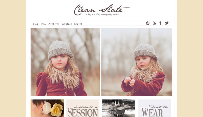Click the word WEAR in the tile
This screenshot has width=203, height=117.
(x=152, y=113)
